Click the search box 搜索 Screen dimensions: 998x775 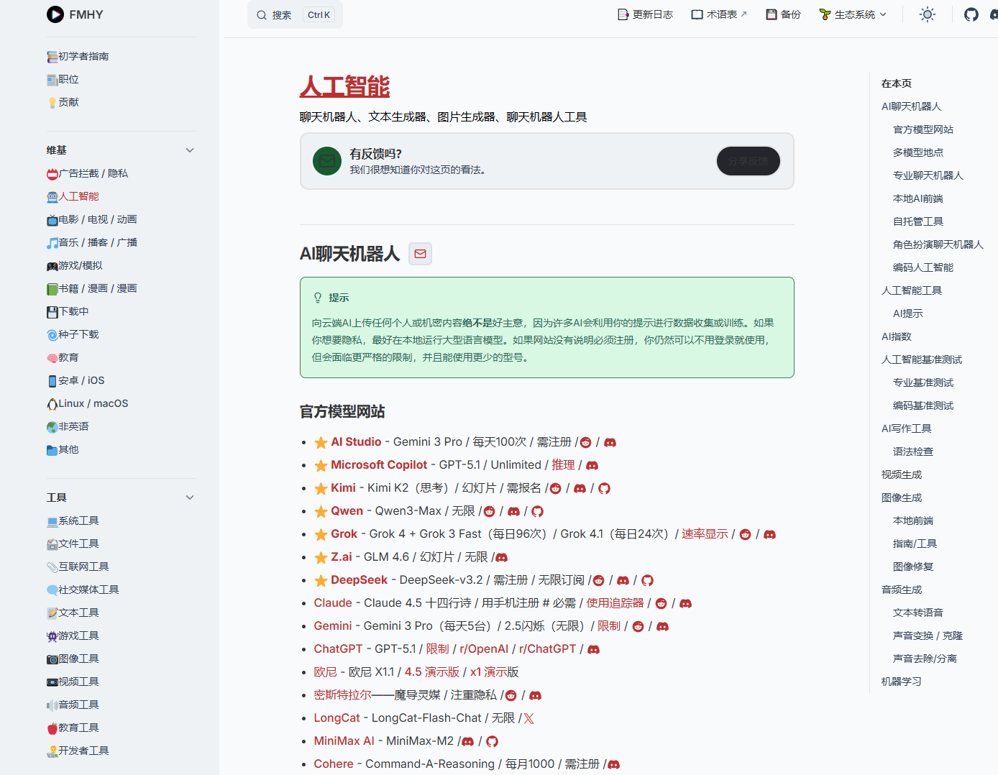[x=295, y=15]
